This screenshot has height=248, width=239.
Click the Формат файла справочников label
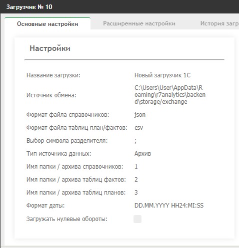coord(67,115)
